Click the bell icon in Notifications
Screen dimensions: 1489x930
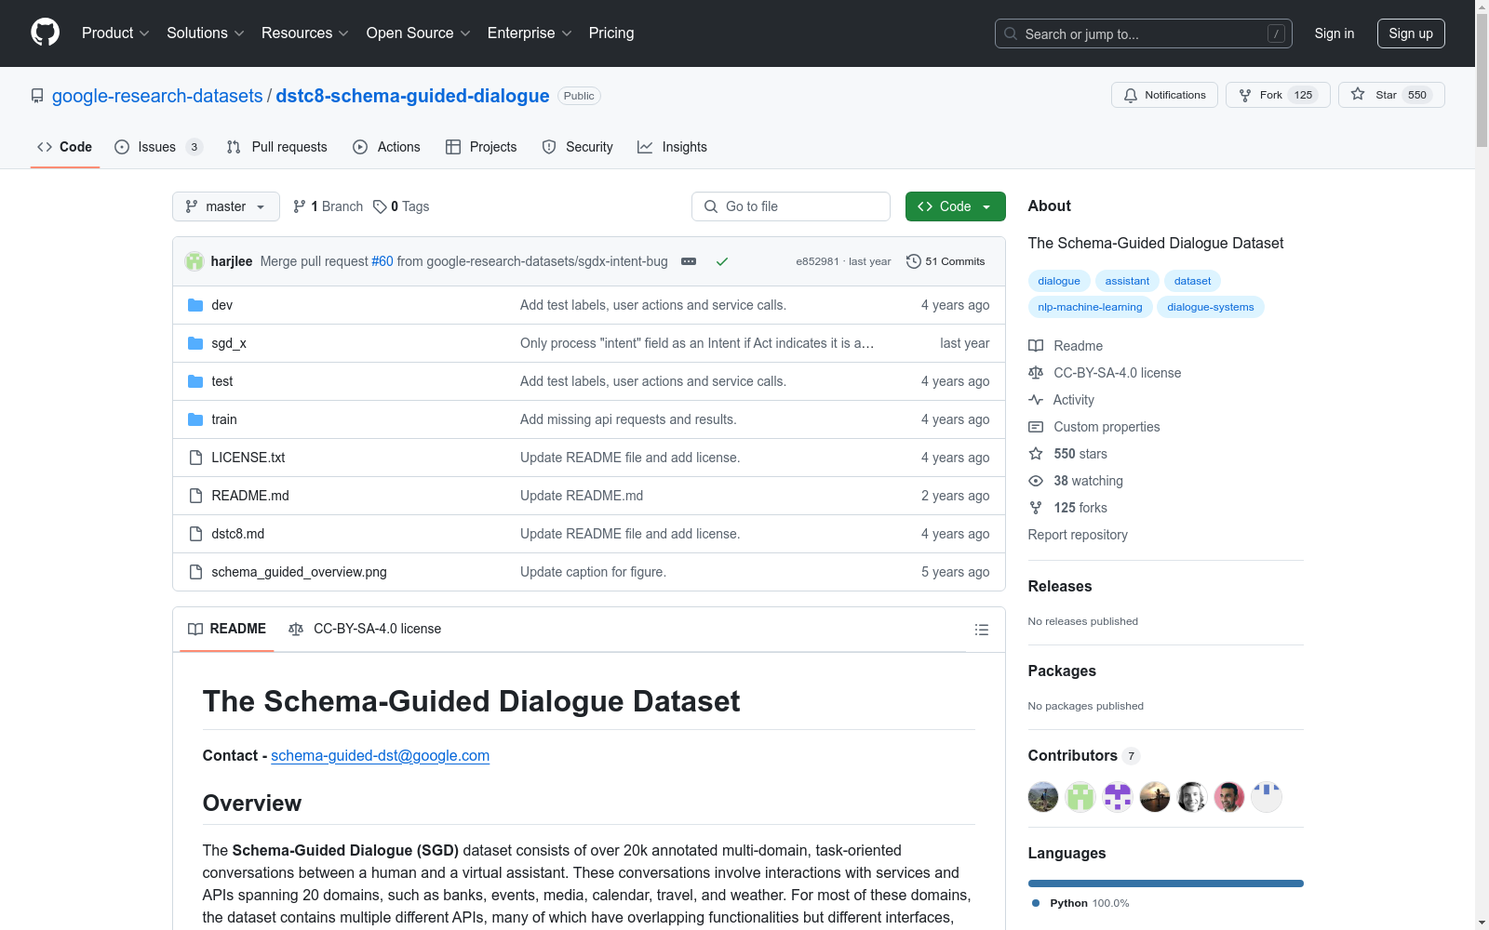tap(1131, 95)
